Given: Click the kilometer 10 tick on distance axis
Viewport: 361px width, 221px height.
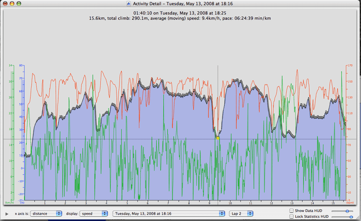Looking at the screenshot, I should (x=230, y=203).
